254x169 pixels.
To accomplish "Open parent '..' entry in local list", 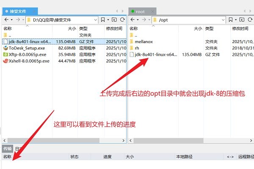I will (x=64, y=35).
